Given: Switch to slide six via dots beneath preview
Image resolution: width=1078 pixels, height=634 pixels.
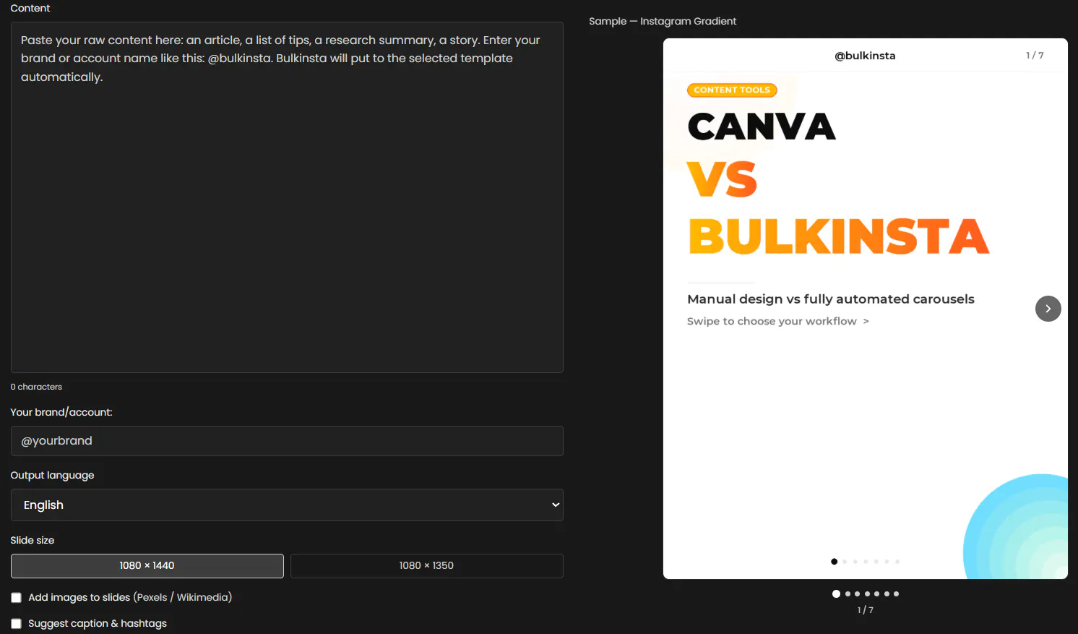Looking at the screenshot, I should click(887, 594).
